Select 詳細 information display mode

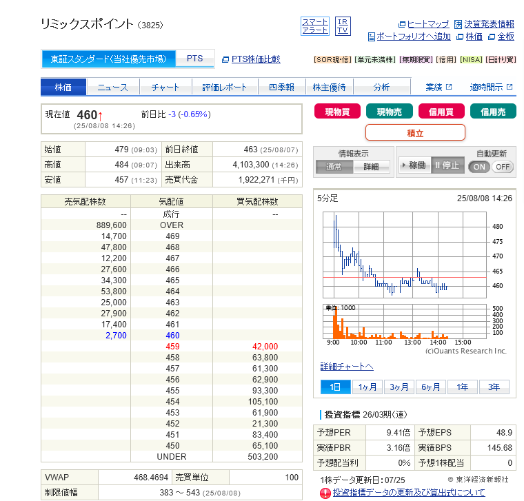click(371, 167)
